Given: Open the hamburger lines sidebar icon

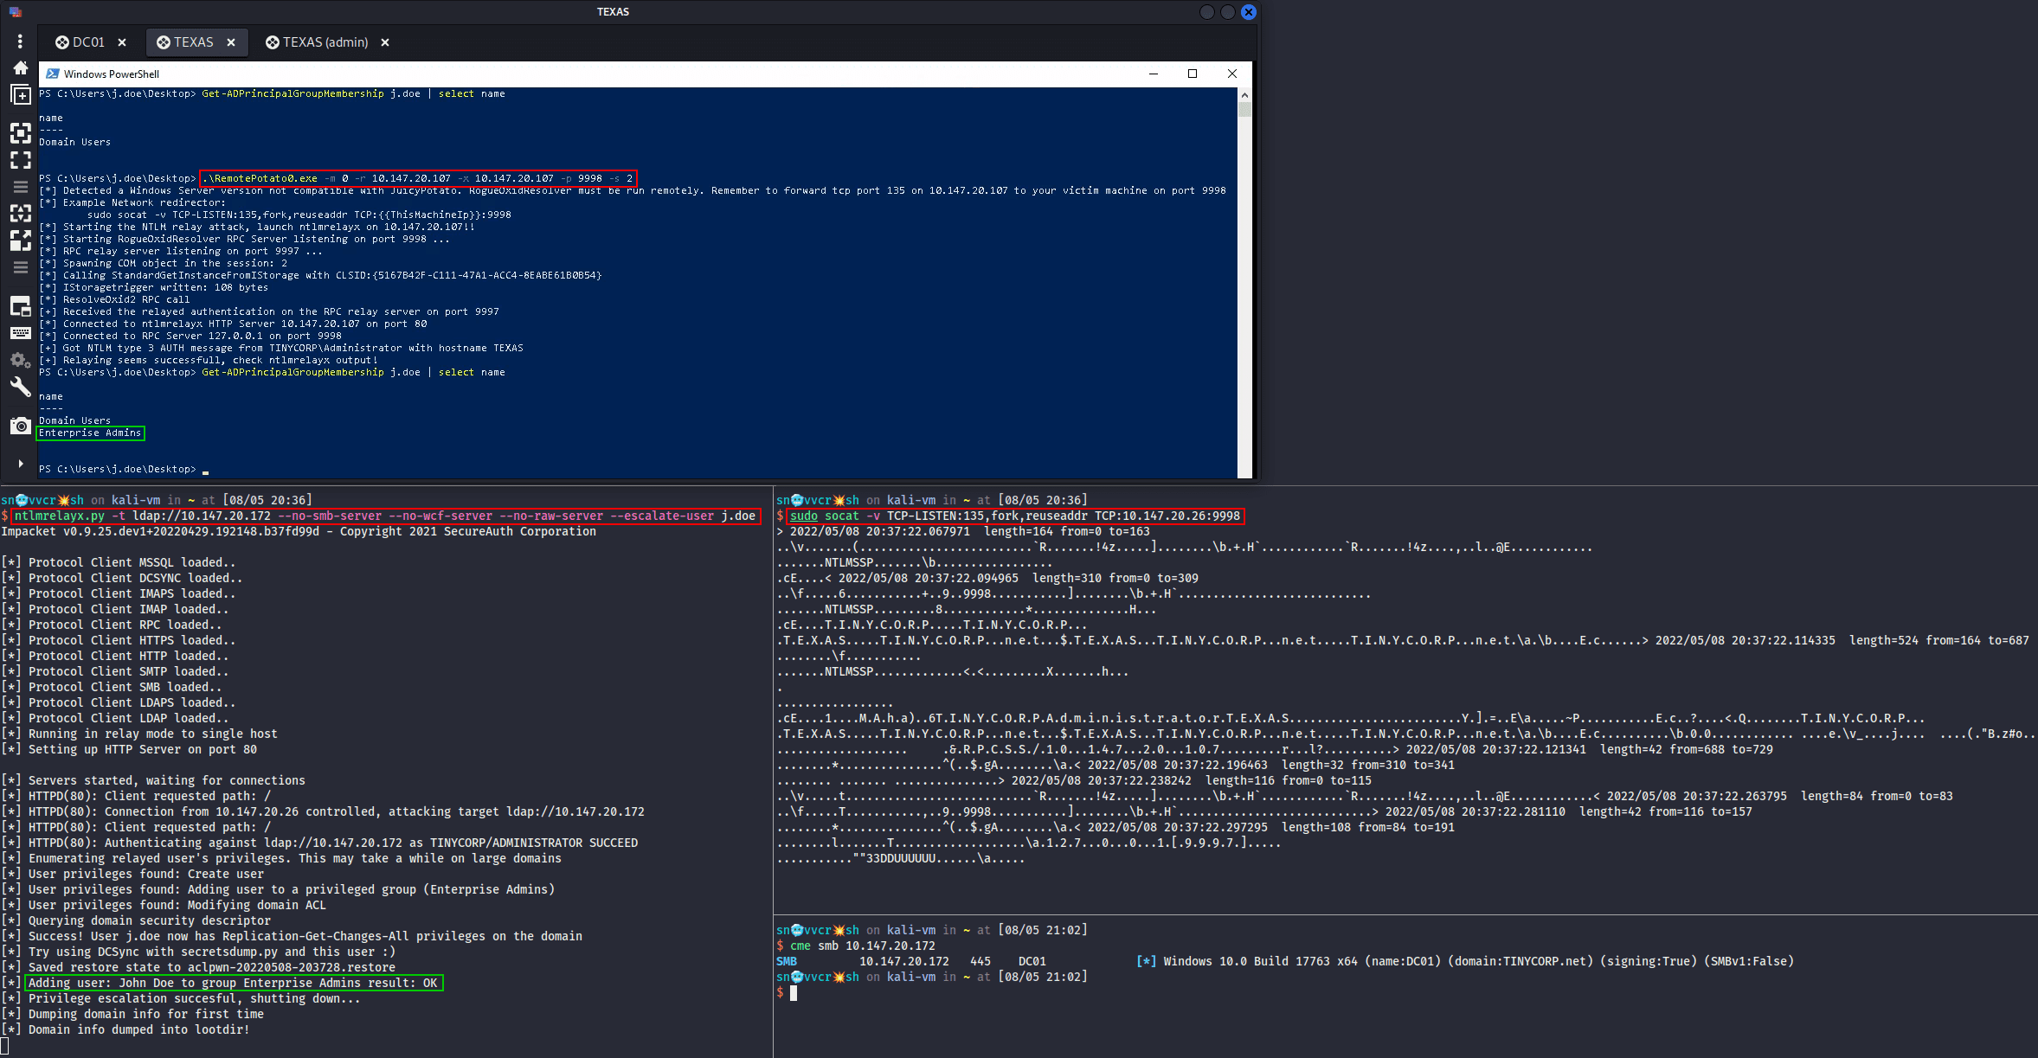Looking at the screenshot, I should click(x=20, y=186).
